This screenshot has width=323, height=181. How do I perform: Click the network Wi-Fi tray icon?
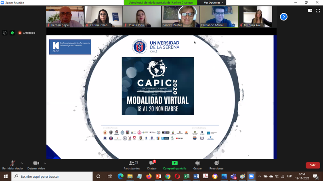pyautogui.click(x=283, y=176)
